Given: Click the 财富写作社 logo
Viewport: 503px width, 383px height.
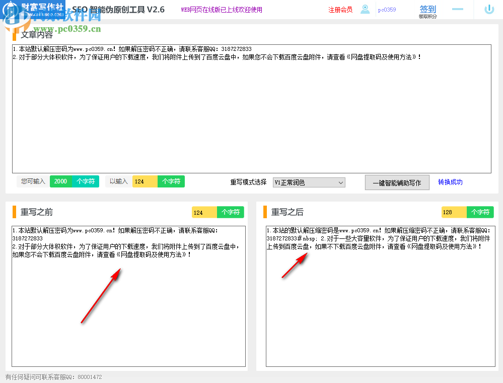Looking at the screenshot, I should click(33, 10).
